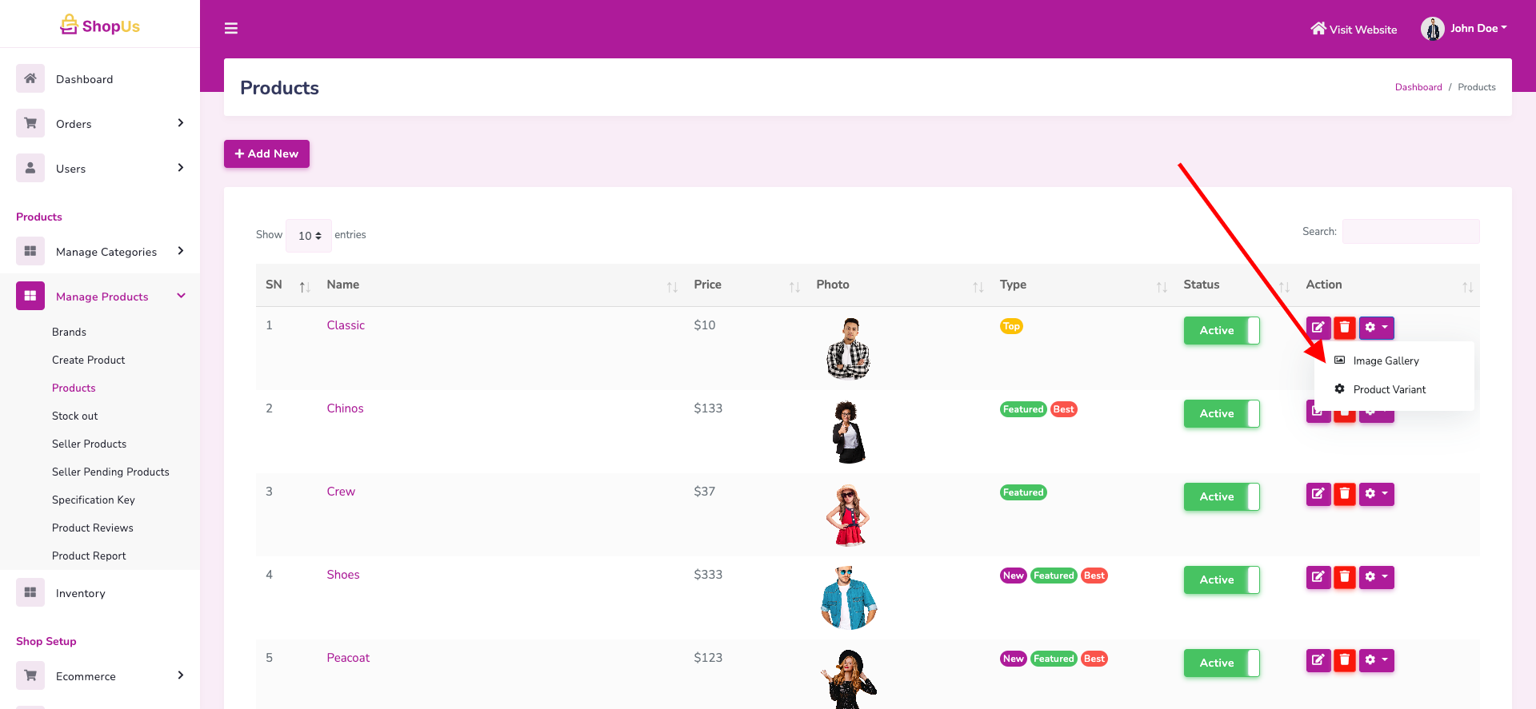This screenshot has height=709, width=1536.
Task: Expand the John Doe user menu
Action: [x=1465, y=29]
